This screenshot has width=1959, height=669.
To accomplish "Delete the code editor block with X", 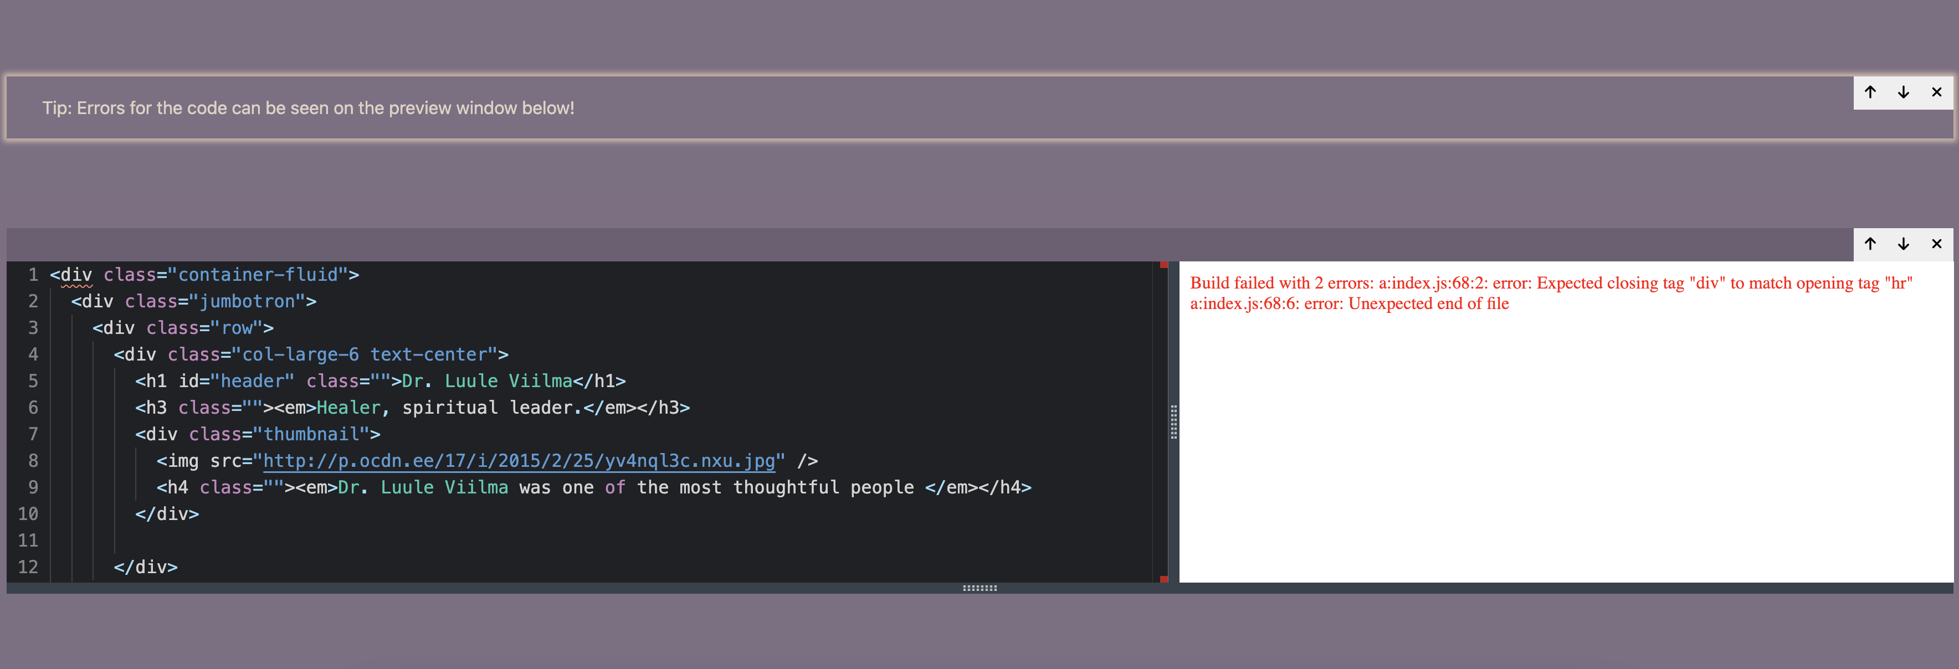I will click(1936, 244).
